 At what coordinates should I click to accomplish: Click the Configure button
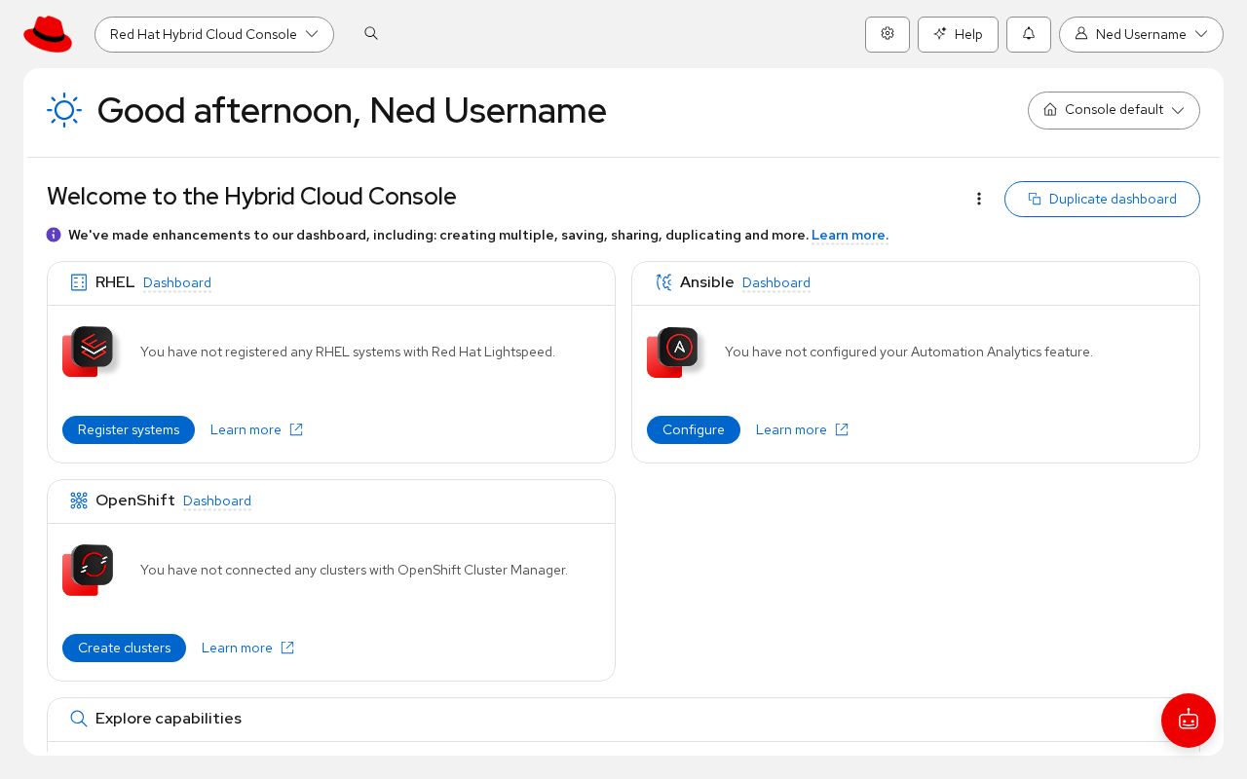click(x=694, y=429)
